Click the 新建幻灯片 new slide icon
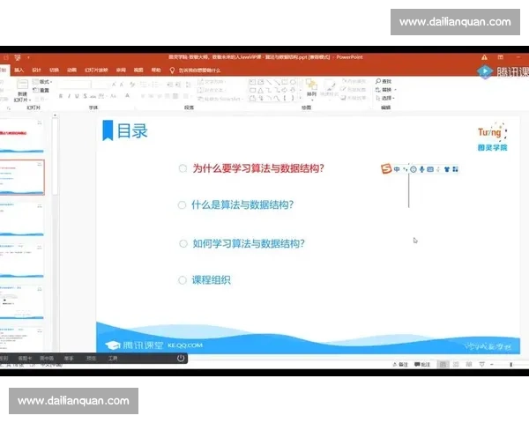Image resolution: width=529 pixels, height=423 pixels. (22, 85)
